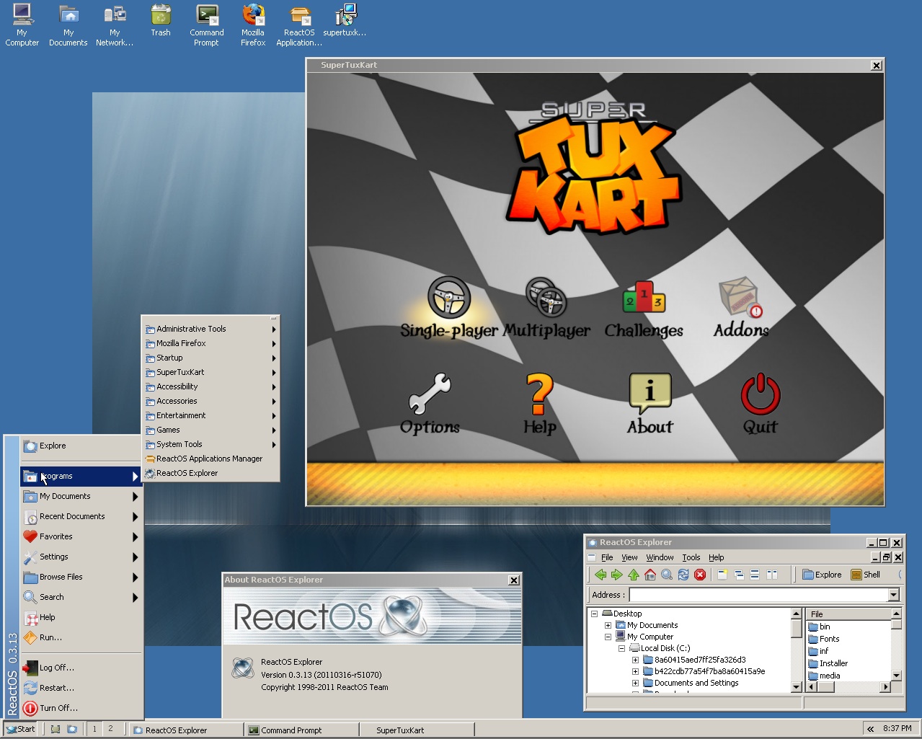
Task: Open the Window menu in ReactOS Explorer
Action: (660, 557)
